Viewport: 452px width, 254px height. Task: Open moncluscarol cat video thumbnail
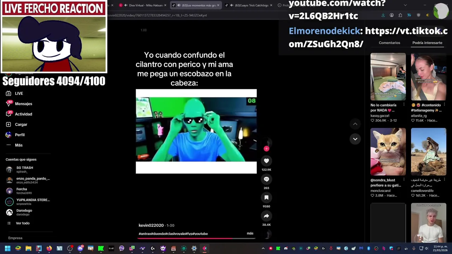tap(388, 152)
